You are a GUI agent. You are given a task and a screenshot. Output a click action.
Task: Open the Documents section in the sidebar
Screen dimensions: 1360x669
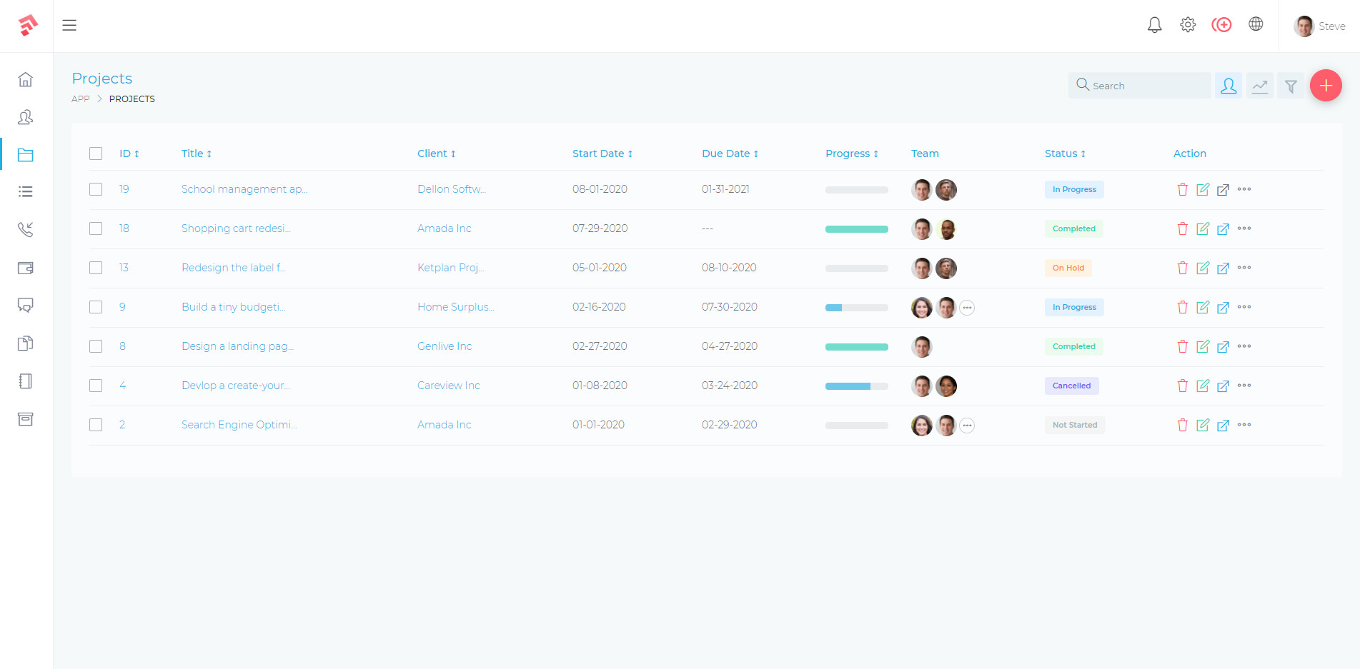point(26,343)
